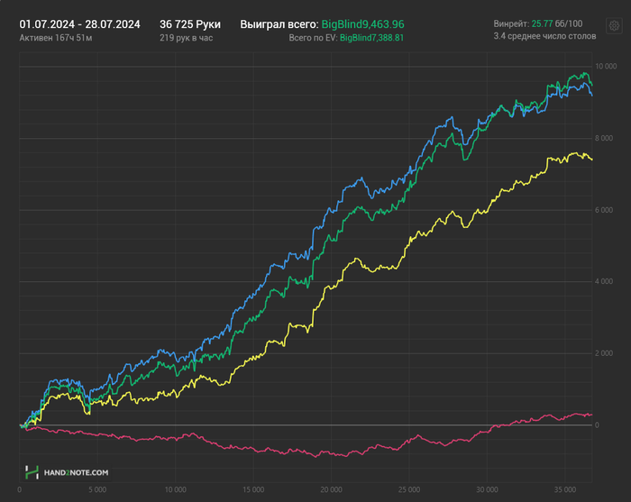This screenshot has width=631, height=502.
Task: Click the 'Винрейт:' label
Action: pos(511,23)
